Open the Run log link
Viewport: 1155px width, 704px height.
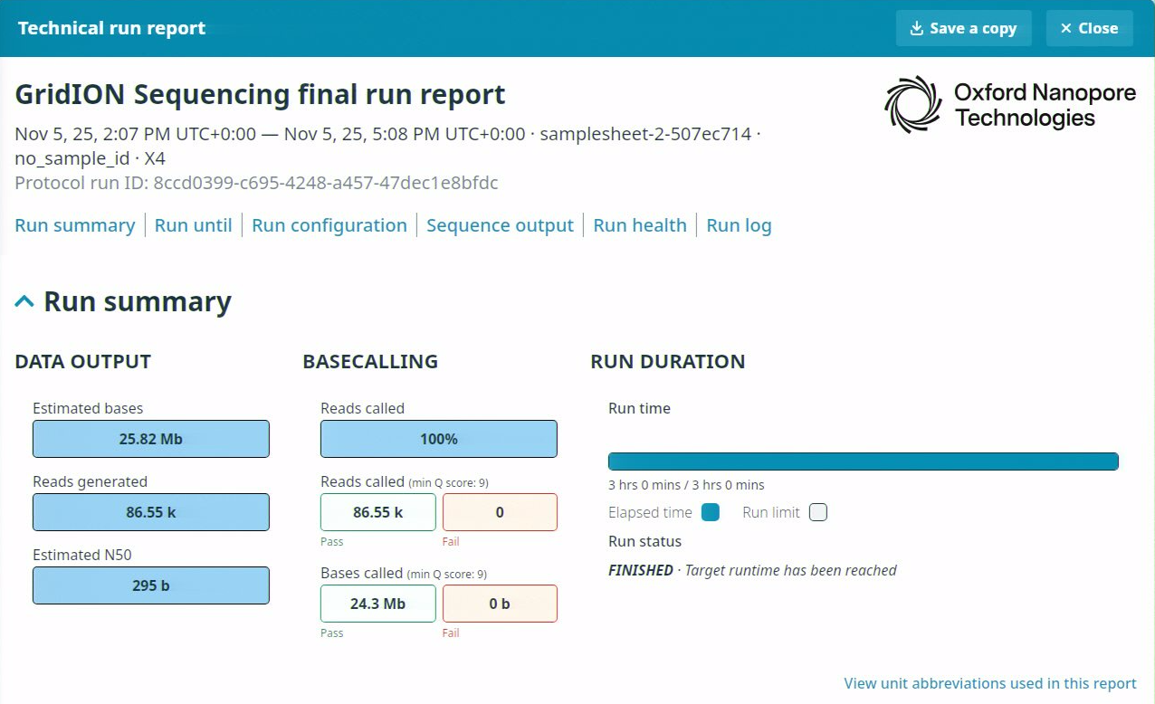(740, 225)
